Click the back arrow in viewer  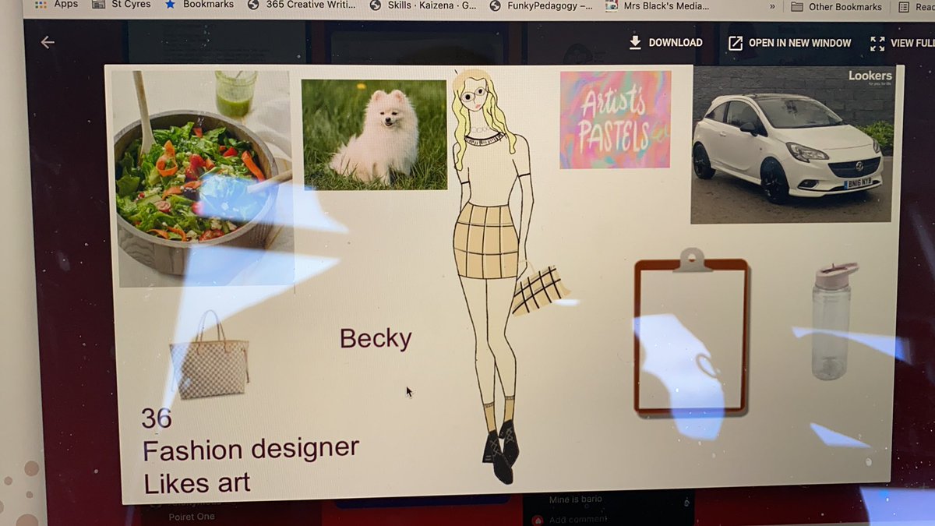(x=48, y=42)
